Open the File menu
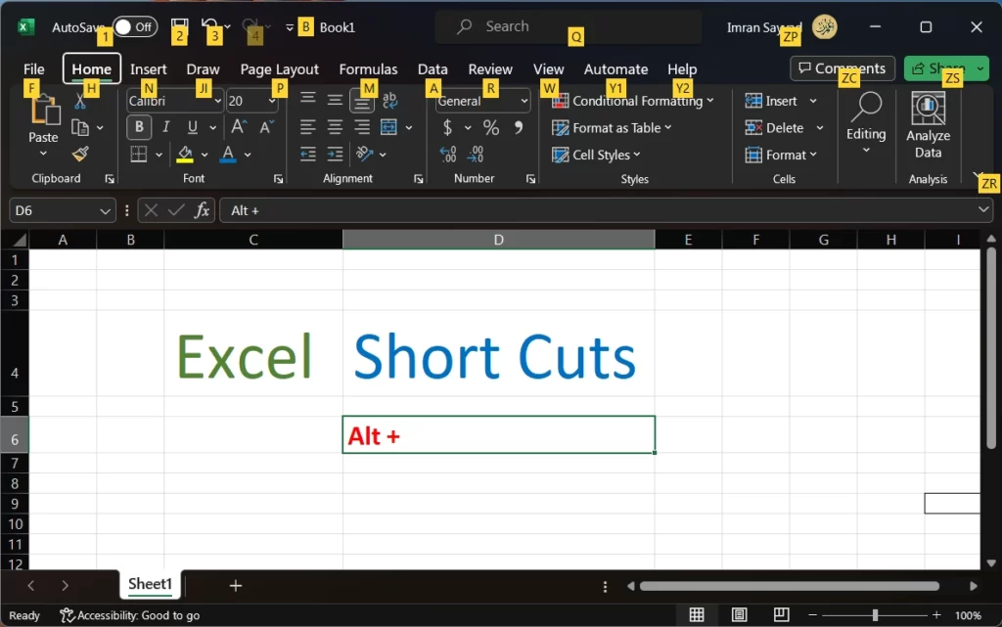The width and height of the screenshot is (1002, 627). coord(34,68)
